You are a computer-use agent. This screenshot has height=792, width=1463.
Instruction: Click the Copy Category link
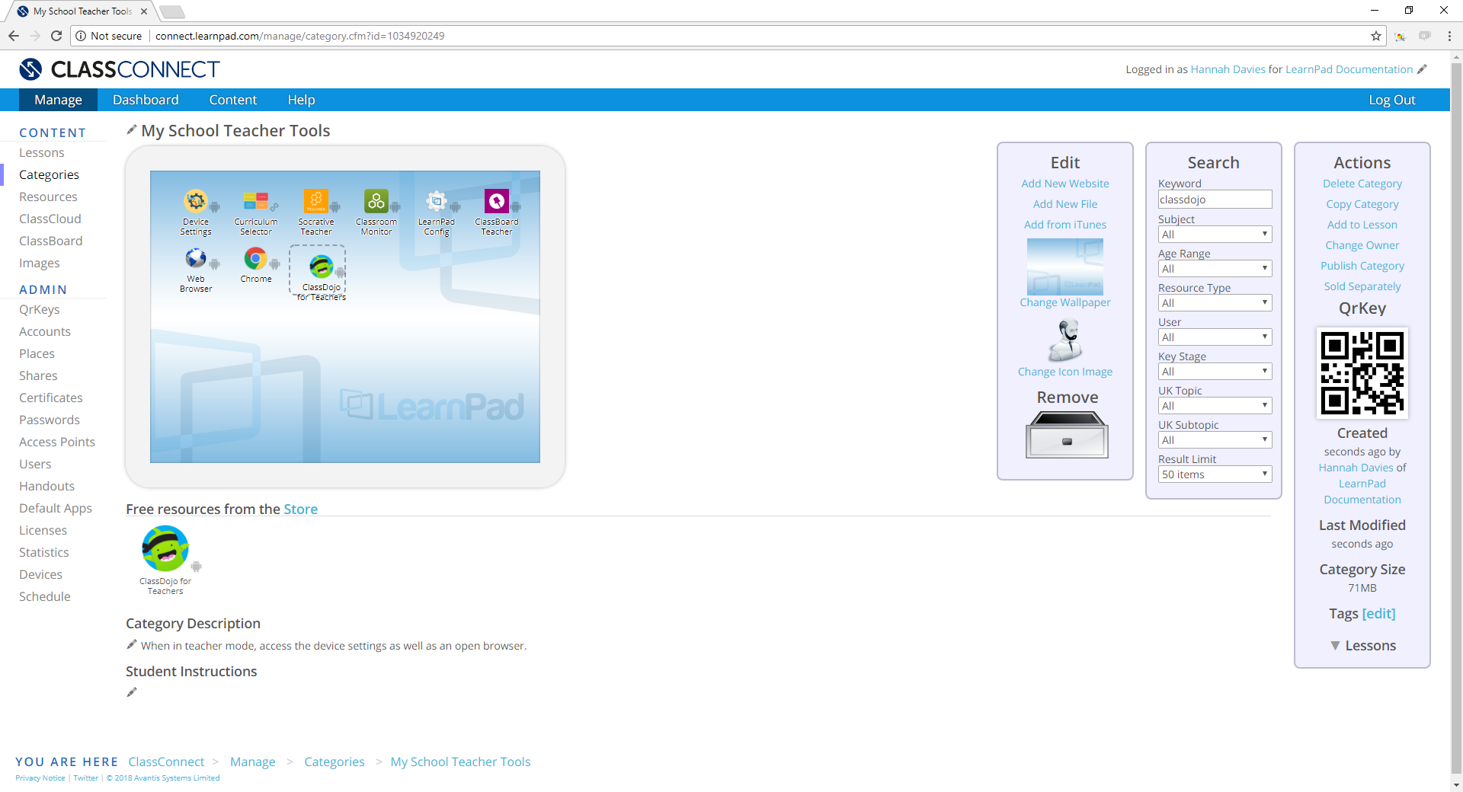click(x=1362, y=204)
